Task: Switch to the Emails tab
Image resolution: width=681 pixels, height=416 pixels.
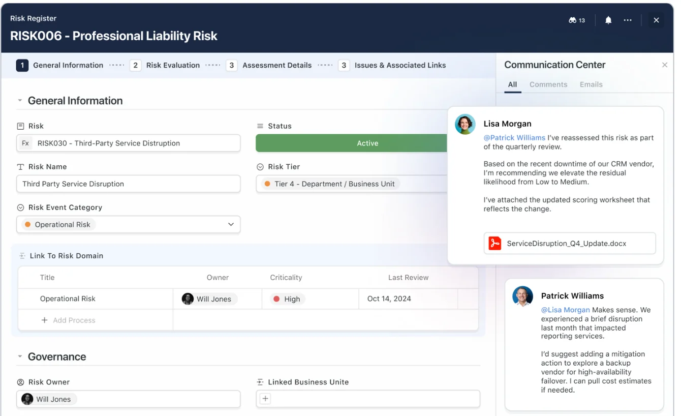Action: click(x=591, y=84)
